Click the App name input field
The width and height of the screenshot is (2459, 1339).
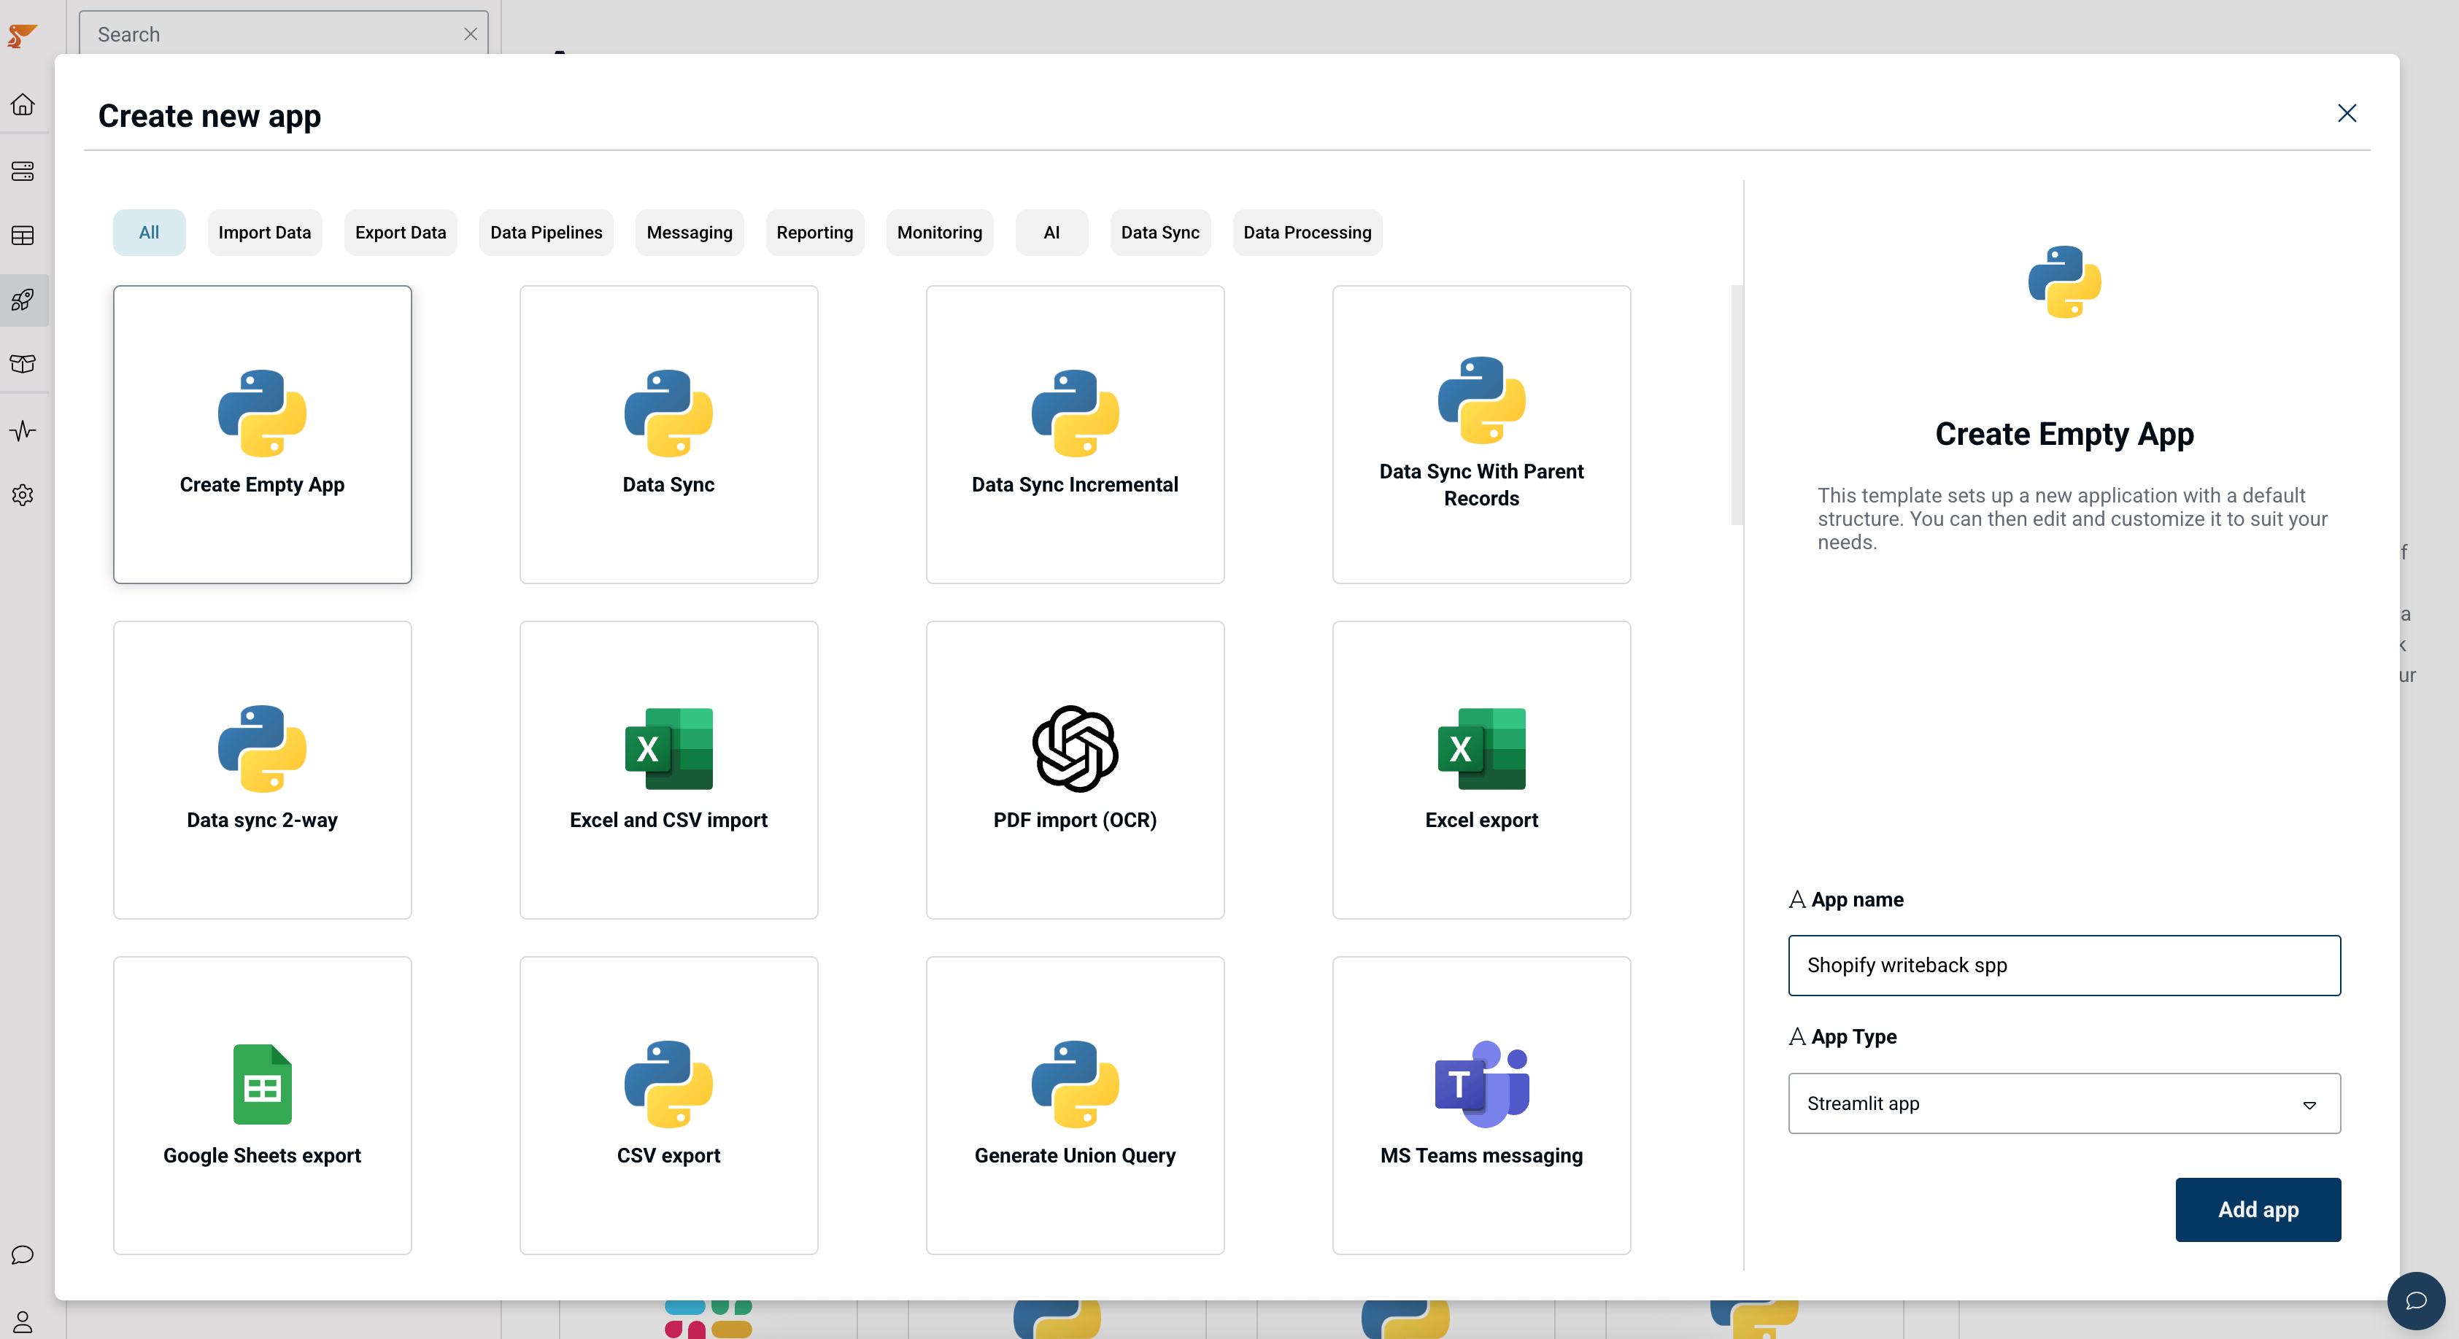(2064, 965)
